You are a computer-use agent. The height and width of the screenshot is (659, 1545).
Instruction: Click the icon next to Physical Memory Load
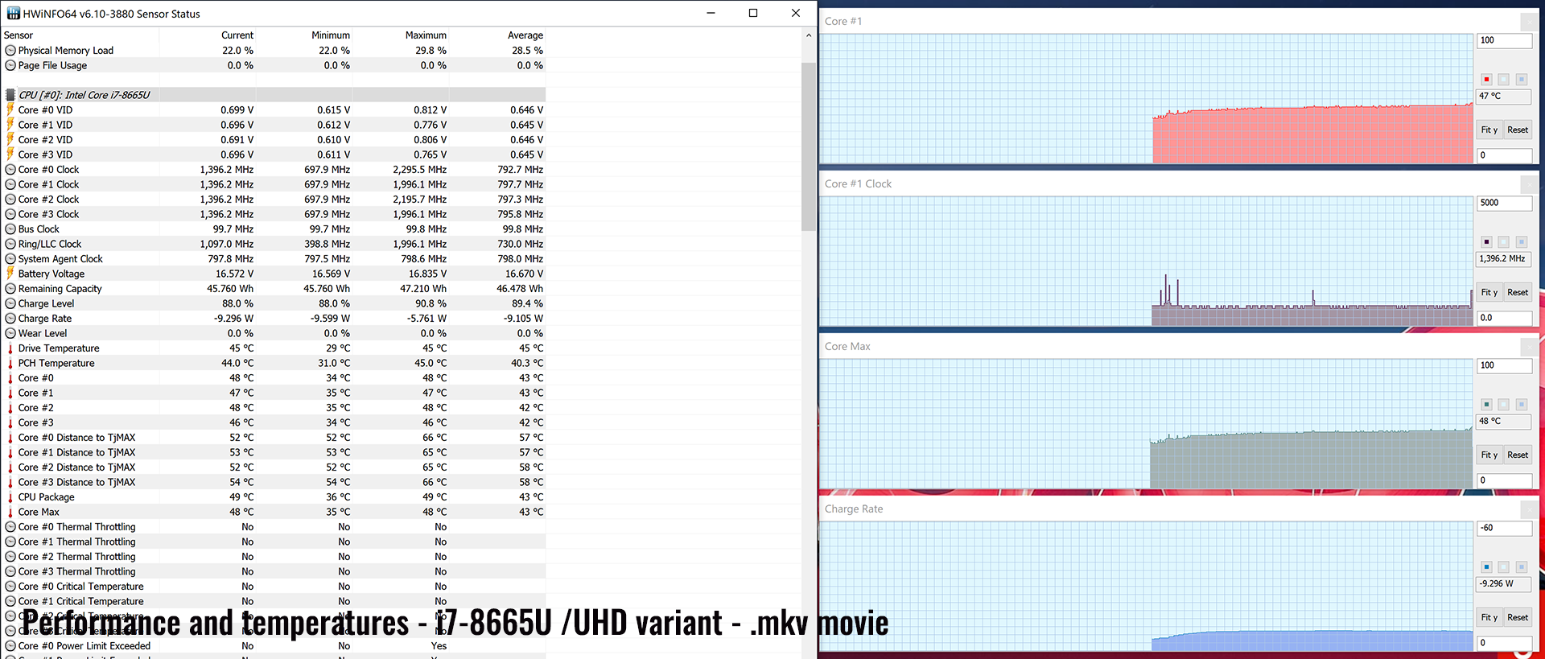tap(10, 50)
